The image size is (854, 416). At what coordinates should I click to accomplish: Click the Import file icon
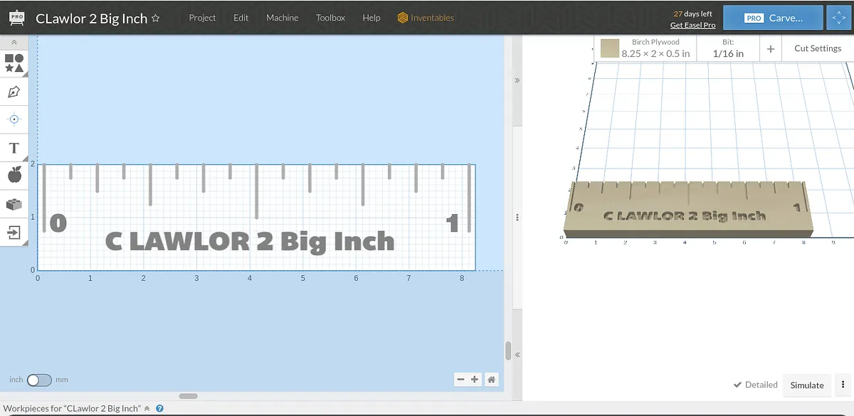[14, 233]
